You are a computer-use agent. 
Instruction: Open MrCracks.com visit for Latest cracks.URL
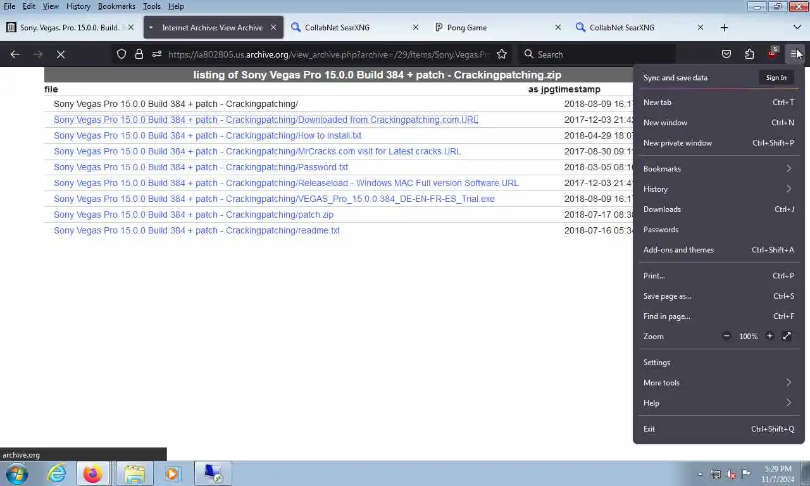[x=258, y=151]
